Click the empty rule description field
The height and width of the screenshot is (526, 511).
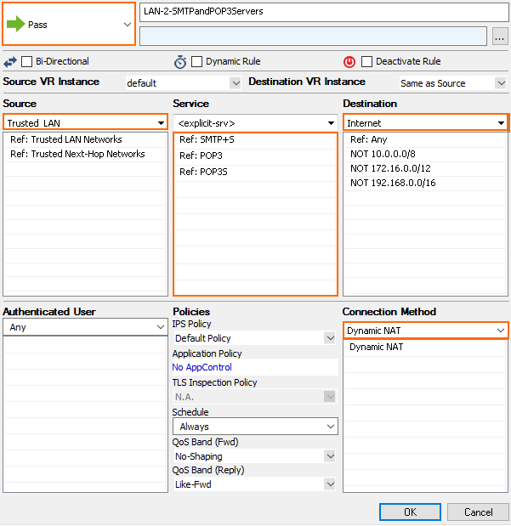tap(313, 36)
